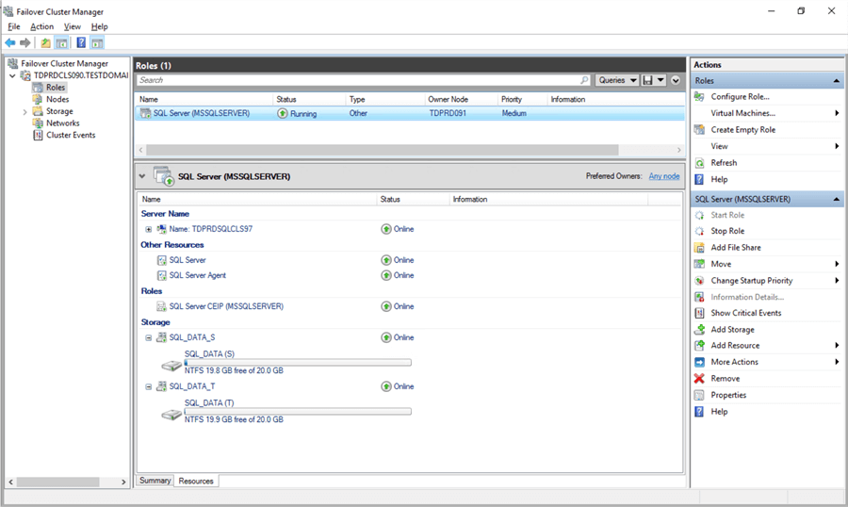Switch to the Summary tab
The width and height of the screenshot is (848, 507).
155,481
